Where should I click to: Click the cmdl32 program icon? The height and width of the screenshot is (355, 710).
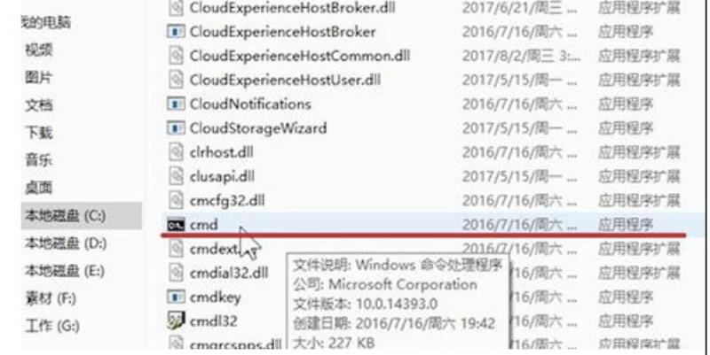176,321
